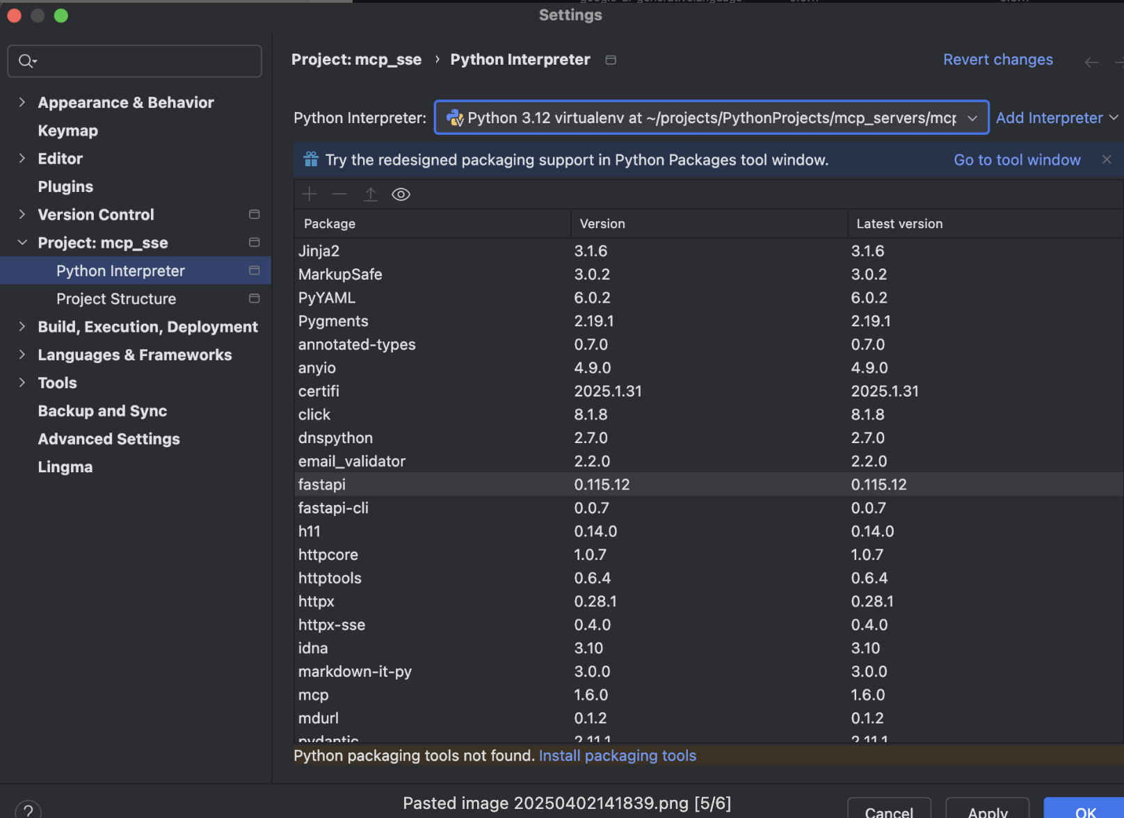The image size is (1124, 818).
Task: Click the settings search field
Action: click(x=134, y=61)
